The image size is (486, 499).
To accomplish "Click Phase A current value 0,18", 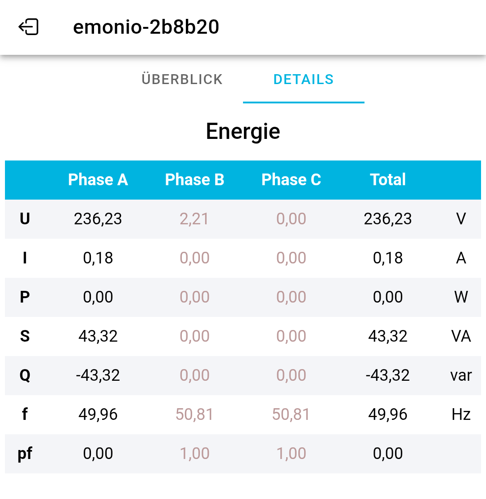I will pyautogui.click(x=98, y=258).
